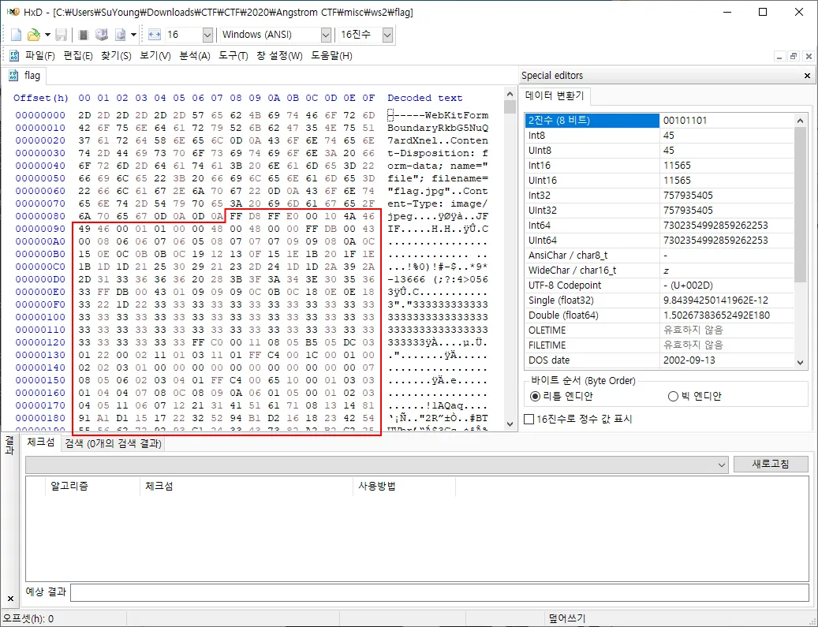Open main memory with the RAM chip icon
The height and width of the screenshot is (627, 818).
point(83,35)
